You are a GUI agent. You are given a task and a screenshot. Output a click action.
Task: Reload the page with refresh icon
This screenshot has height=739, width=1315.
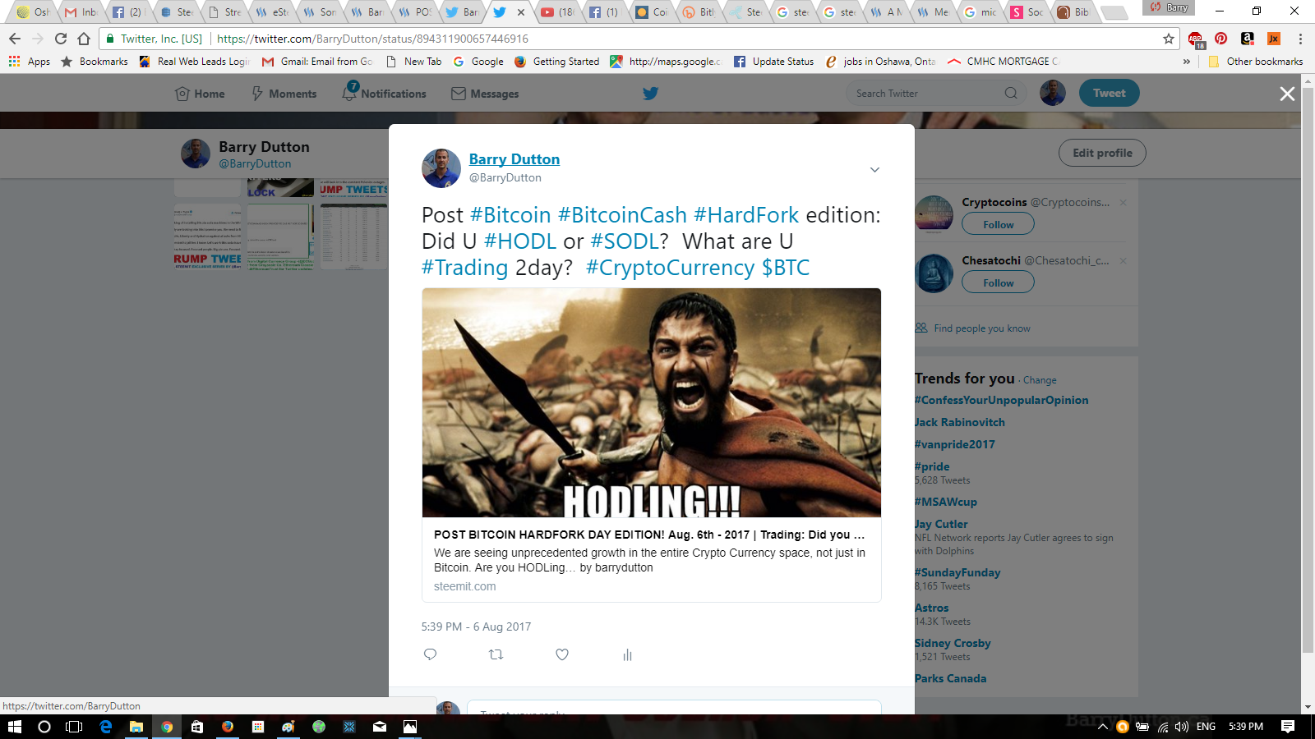pos(61,39)
